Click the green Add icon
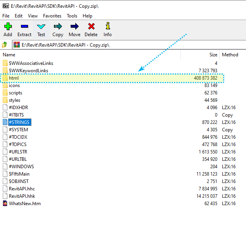This screenshot has width=246, height=230. click(x=8, y=26)
